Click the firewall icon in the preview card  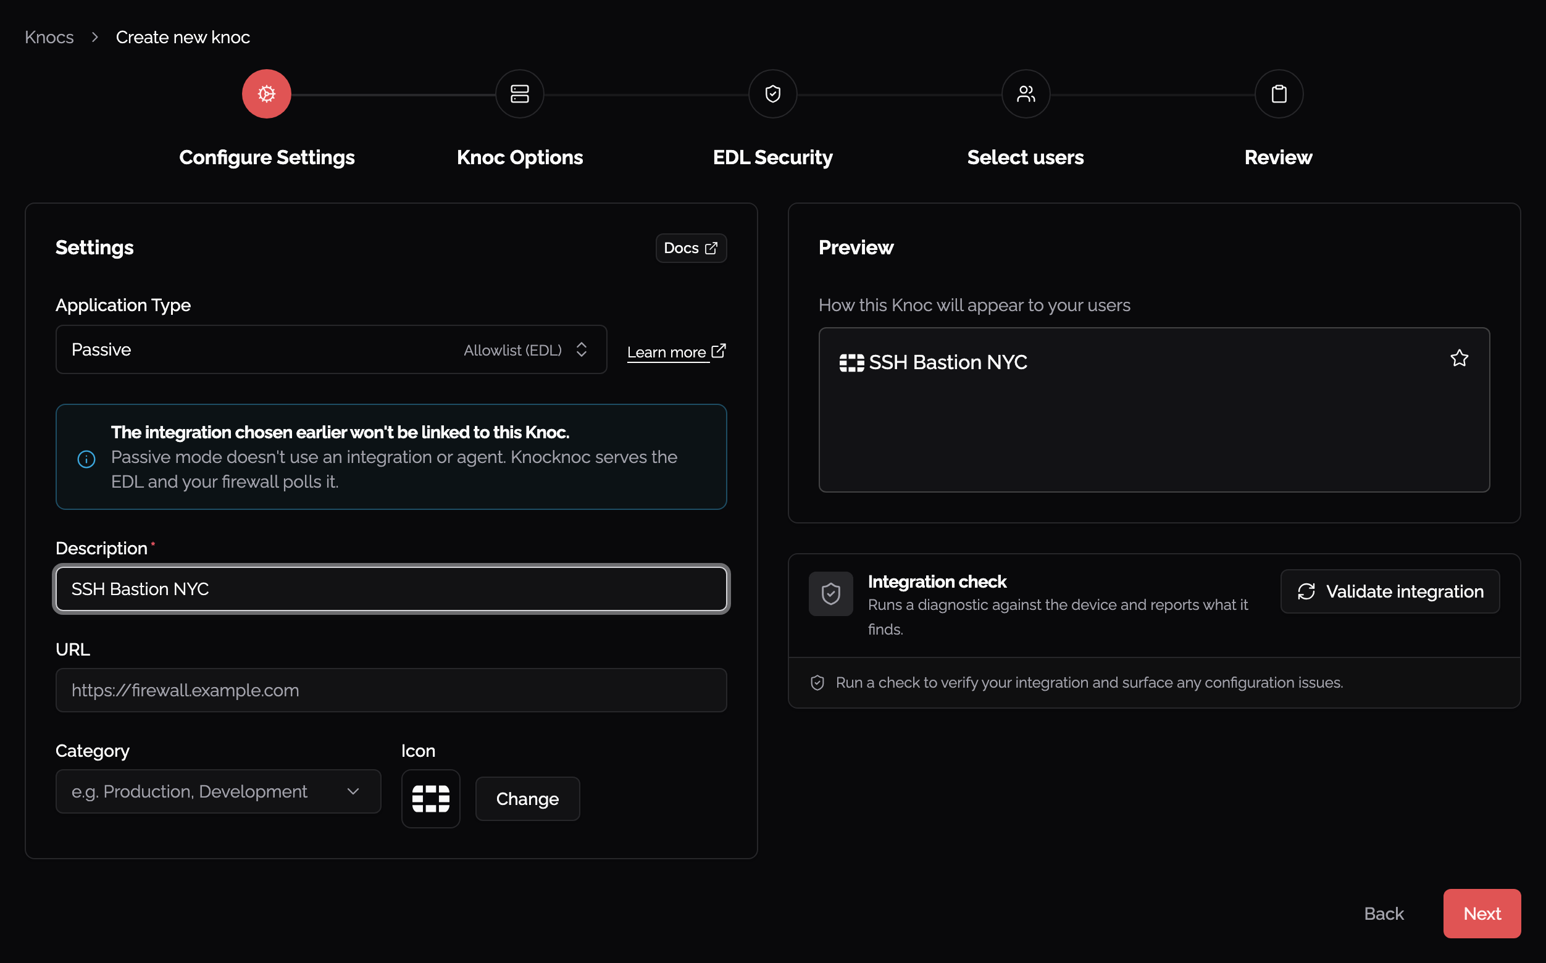pos(851,362)
